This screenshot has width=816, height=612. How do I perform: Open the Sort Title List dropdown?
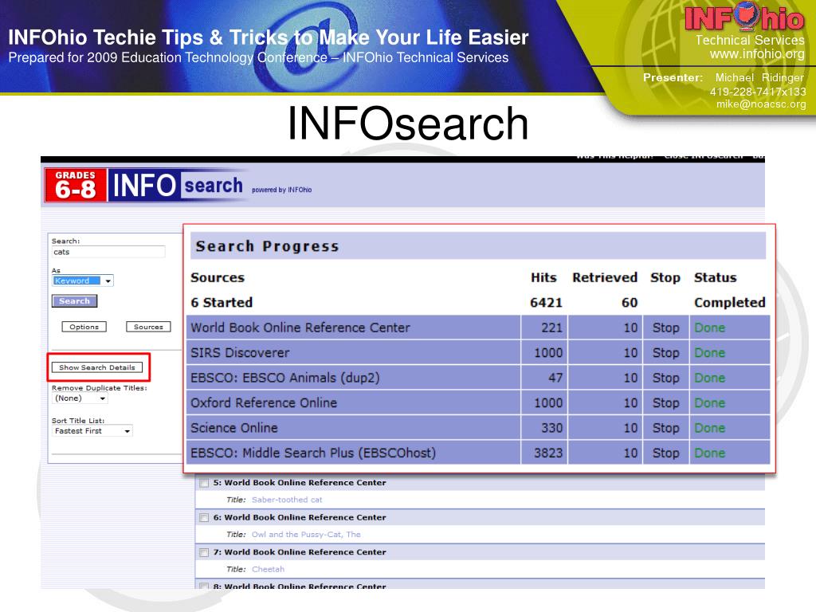(92, 431)
